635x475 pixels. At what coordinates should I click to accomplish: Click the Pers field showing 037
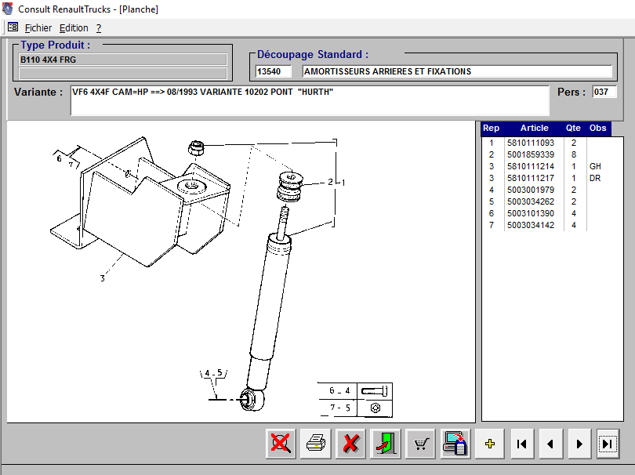click(604, 92)
